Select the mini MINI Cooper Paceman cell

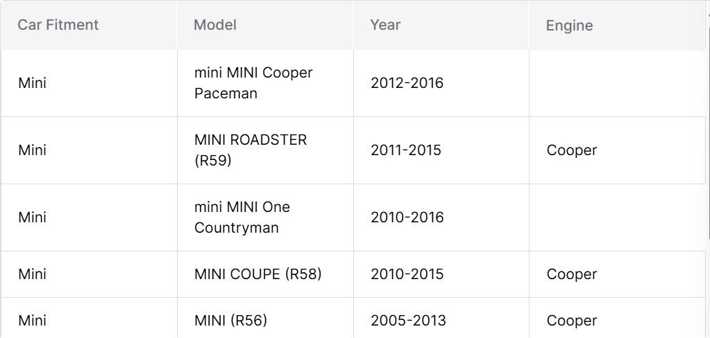pos(265,83)
